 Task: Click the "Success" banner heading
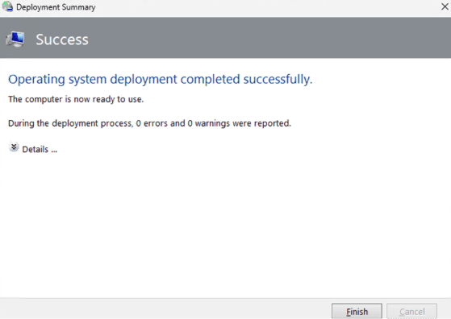[x=62, y=39]
